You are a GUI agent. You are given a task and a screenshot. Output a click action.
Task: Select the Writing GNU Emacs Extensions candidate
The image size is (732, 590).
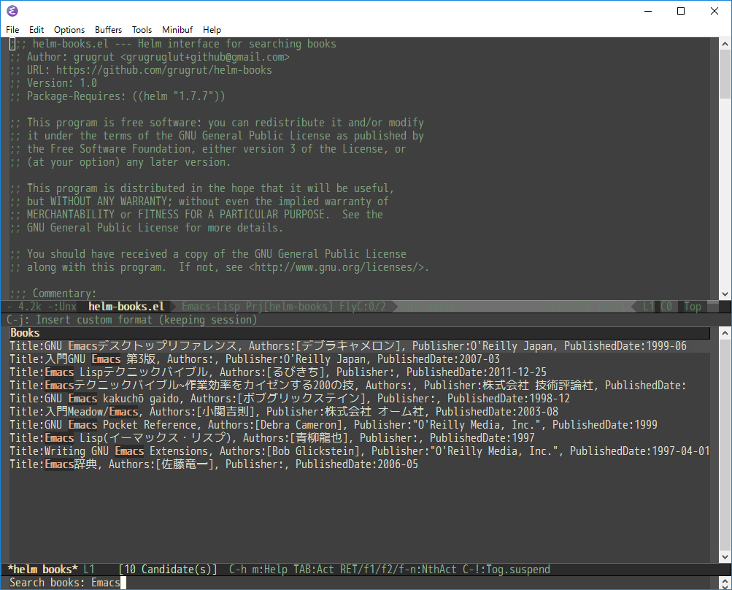[x=360, y=451]
